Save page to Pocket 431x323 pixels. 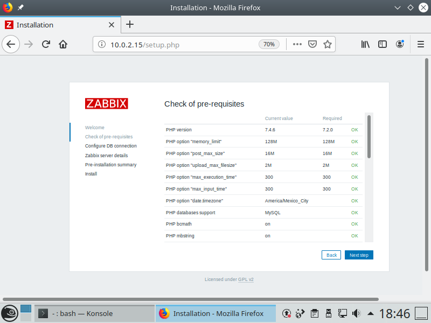(x=312, y=44)
